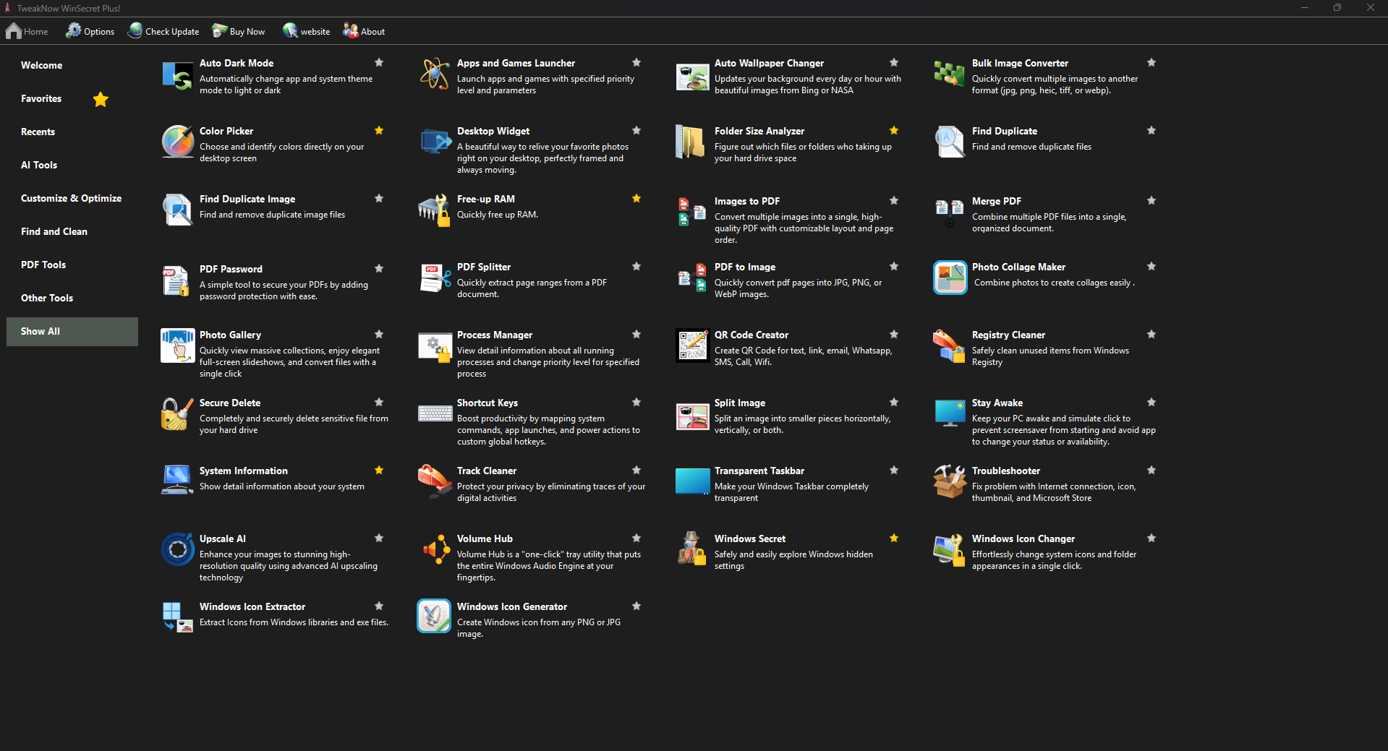Open the Transparent Taskbar tool title
The width and height of the screenshot is (1388, 751).
tap(759, 471)
